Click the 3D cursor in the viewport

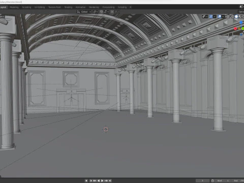click(x=106, y=129)
